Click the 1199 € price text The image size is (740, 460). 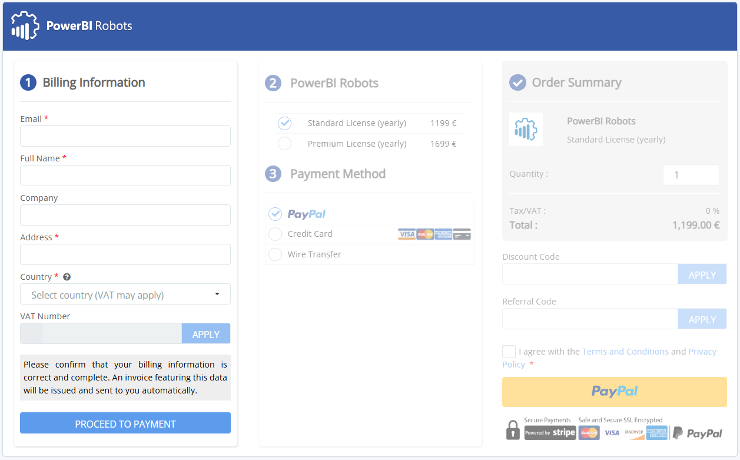[x=443, y=123]
